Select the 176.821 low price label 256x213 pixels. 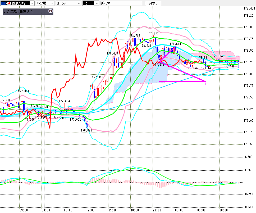pyautogui.click(x=86, y=130)
